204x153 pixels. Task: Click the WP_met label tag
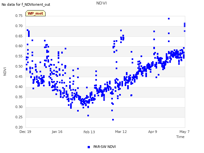coord(35,13)
